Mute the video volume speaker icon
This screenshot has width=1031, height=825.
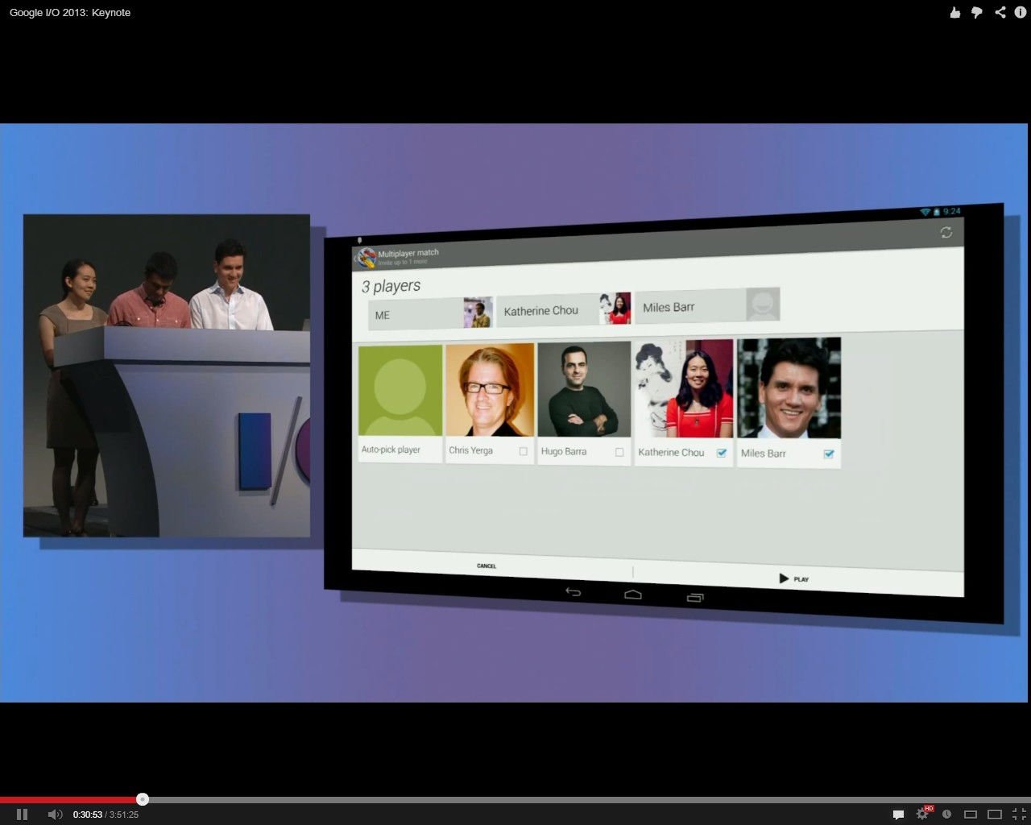pyautogui.click(x=55, y=815)
